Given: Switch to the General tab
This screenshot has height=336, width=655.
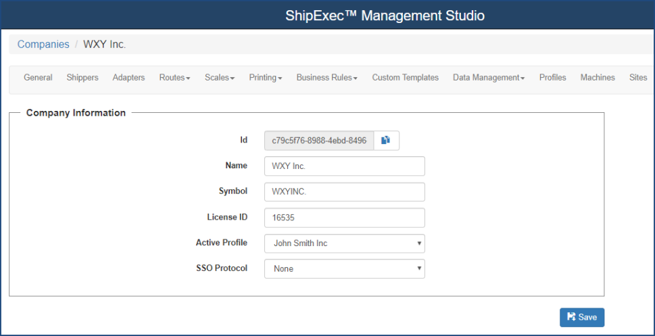Looking at the screenshot, I should tap(38, 78).
